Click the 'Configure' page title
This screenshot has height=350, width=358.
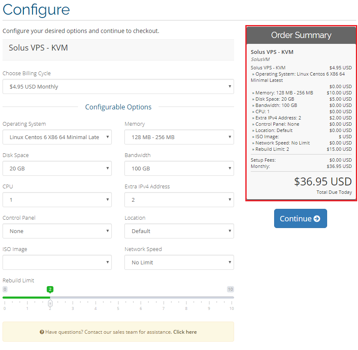pos(36,10)
